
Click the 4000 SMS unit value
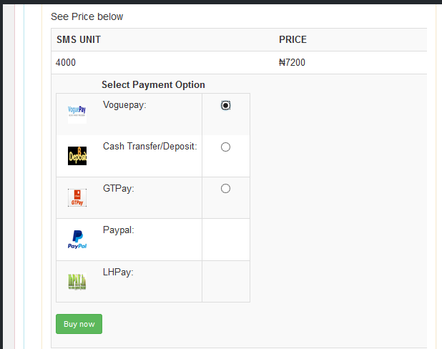tap(66, 62)
